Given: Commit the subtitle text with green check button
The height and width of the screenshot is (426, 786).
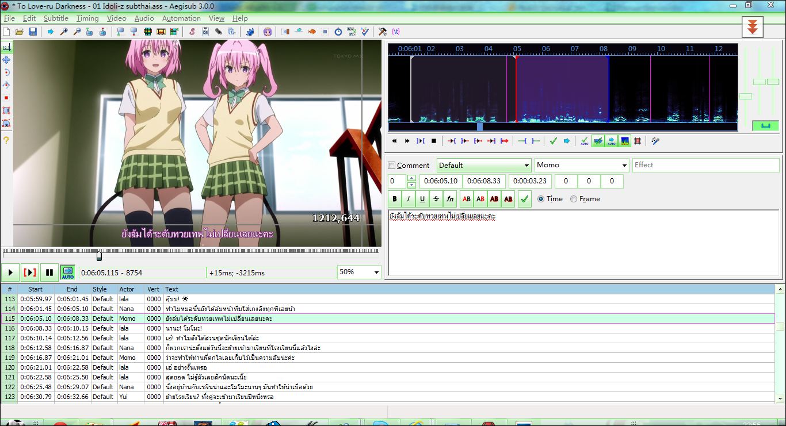Looking at the screenshot, I should click(x=524, y=199).
